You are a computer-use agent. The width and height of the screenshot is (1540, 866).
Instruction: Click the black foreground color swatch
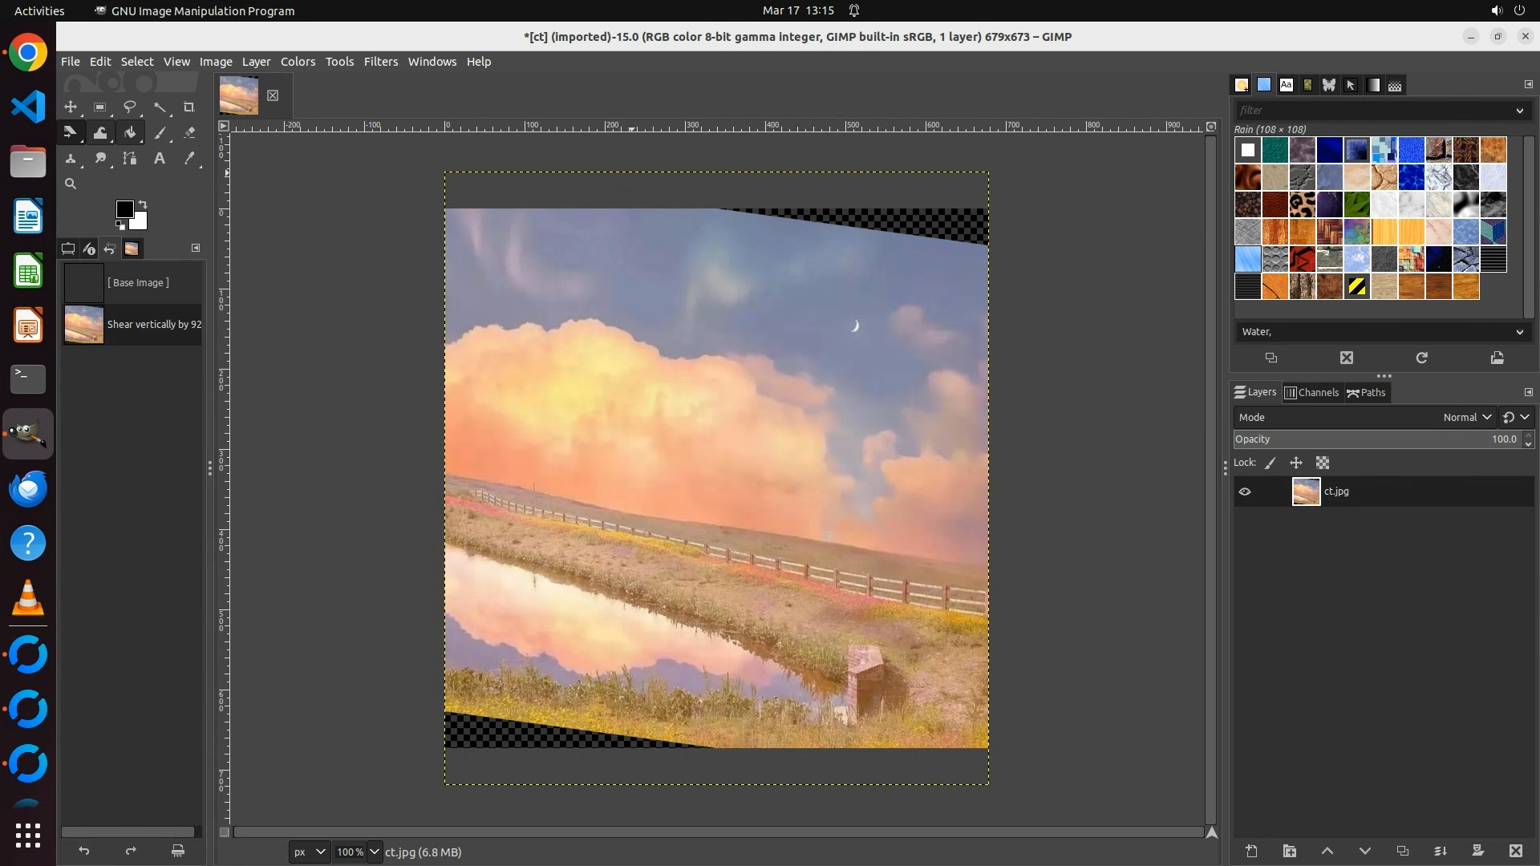[x=124, y=209]
